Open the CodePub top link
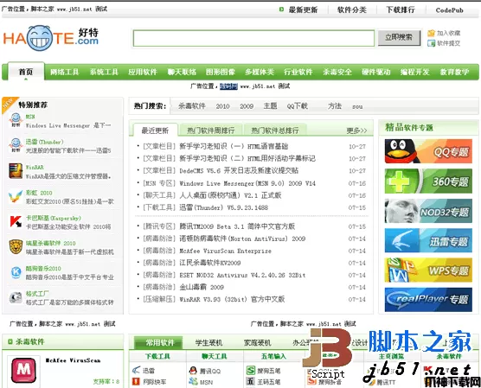The image size is (481, 388). tap(449, 10)
